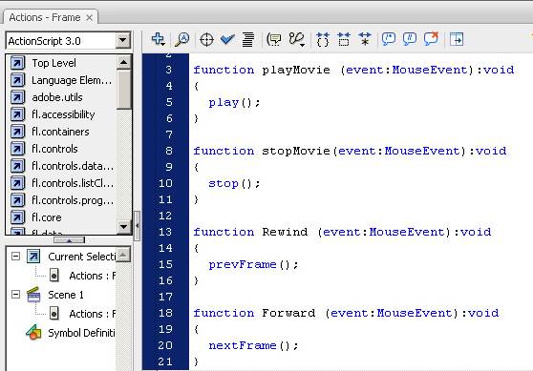533x371 pixels.
Task: Click Insert a target path crosshair
Action: tap(206, 40)
